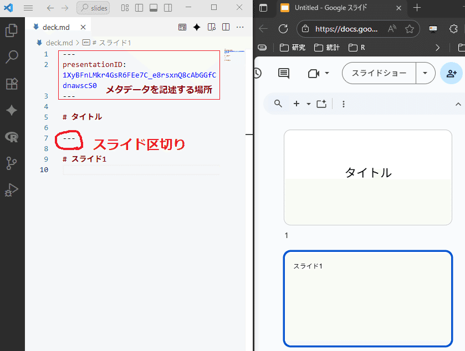Open the Markdown preview icon

click(x=182, y=27)
